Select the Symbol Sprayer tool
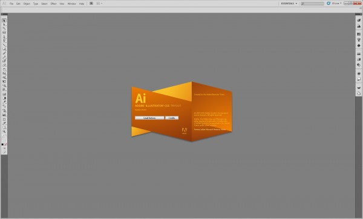Image resolution: width=363 pixels, height=219 pixels. pyautogui.click(x=4, y=110)
